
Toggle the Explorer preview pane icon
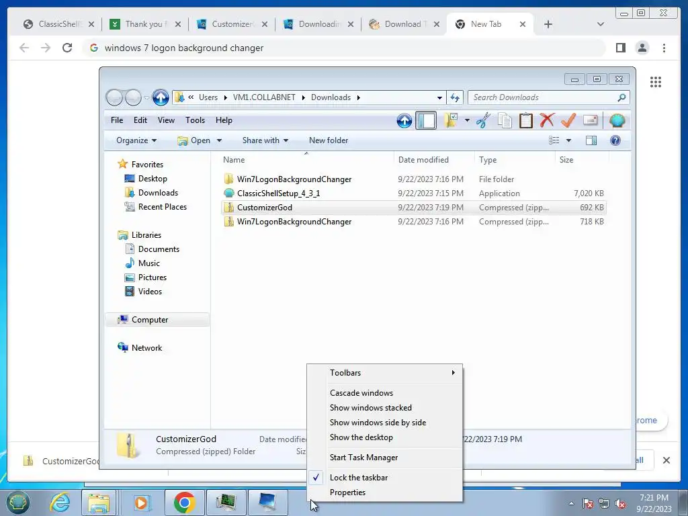(591, 140)
